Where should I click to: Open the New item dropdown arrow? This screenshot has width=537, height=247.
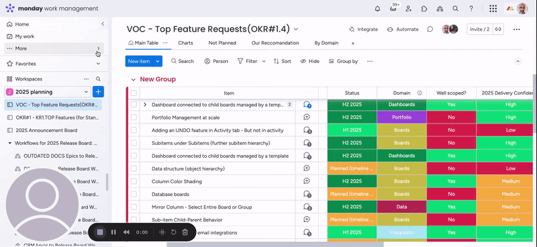pyautogui.click(x=158, y=61)
